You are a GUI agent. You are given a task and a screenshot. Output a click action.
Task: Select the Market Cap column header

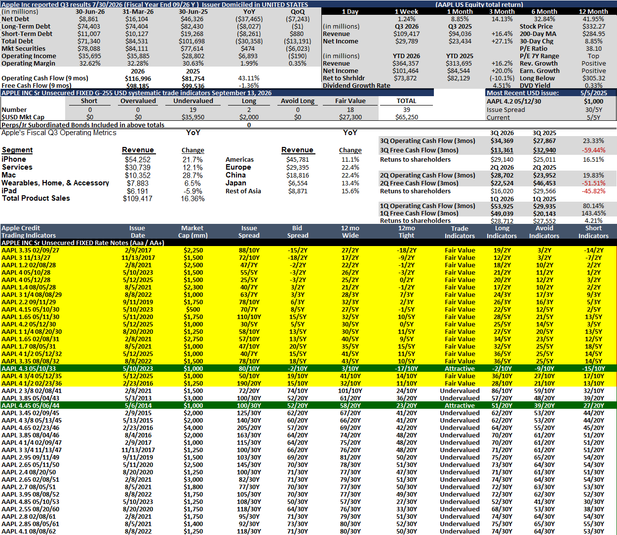(193, 232)
